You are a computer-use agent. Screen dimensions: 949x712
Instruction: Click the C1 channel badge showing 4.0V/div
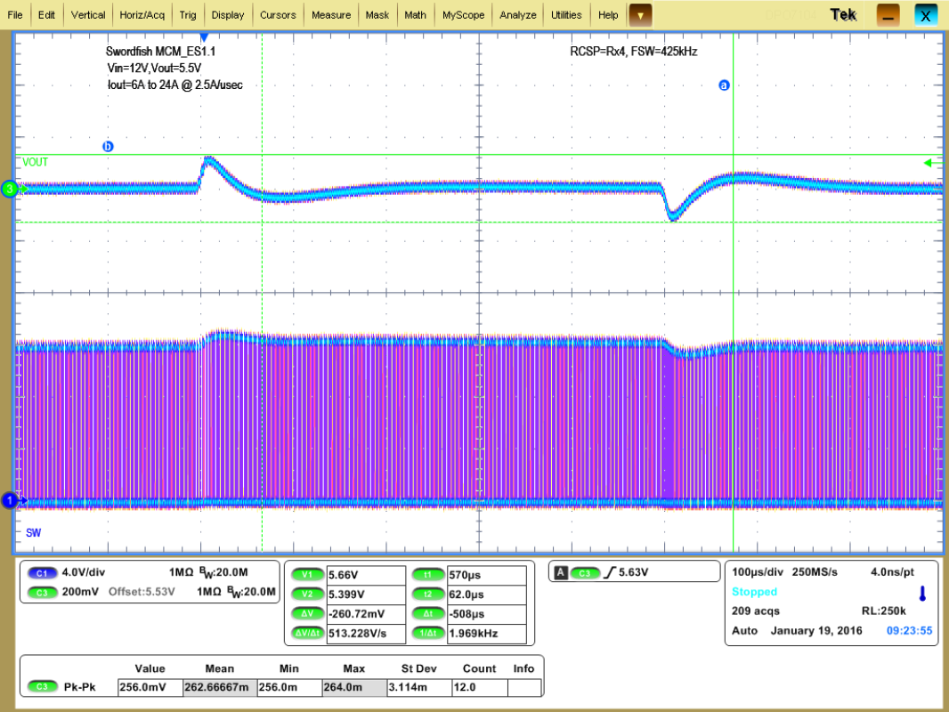pos(43,572)
